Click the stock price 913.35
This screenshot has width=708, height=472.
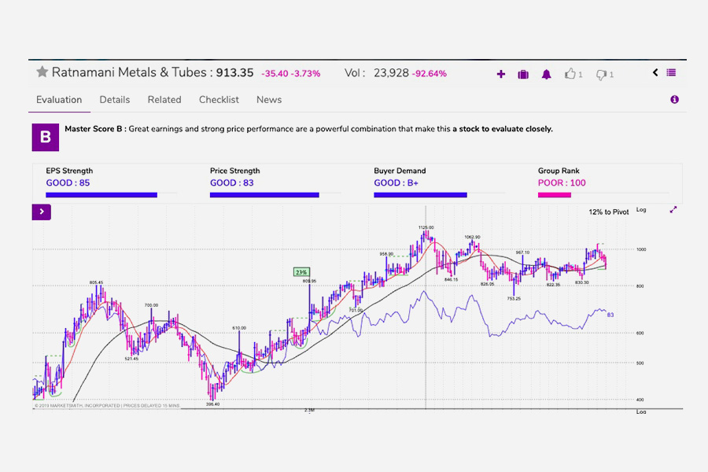(x=234, y=72)
